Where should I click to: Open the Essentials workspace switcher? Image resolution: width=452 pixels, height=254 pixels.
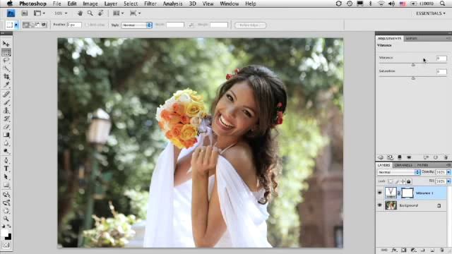[430, 13]
